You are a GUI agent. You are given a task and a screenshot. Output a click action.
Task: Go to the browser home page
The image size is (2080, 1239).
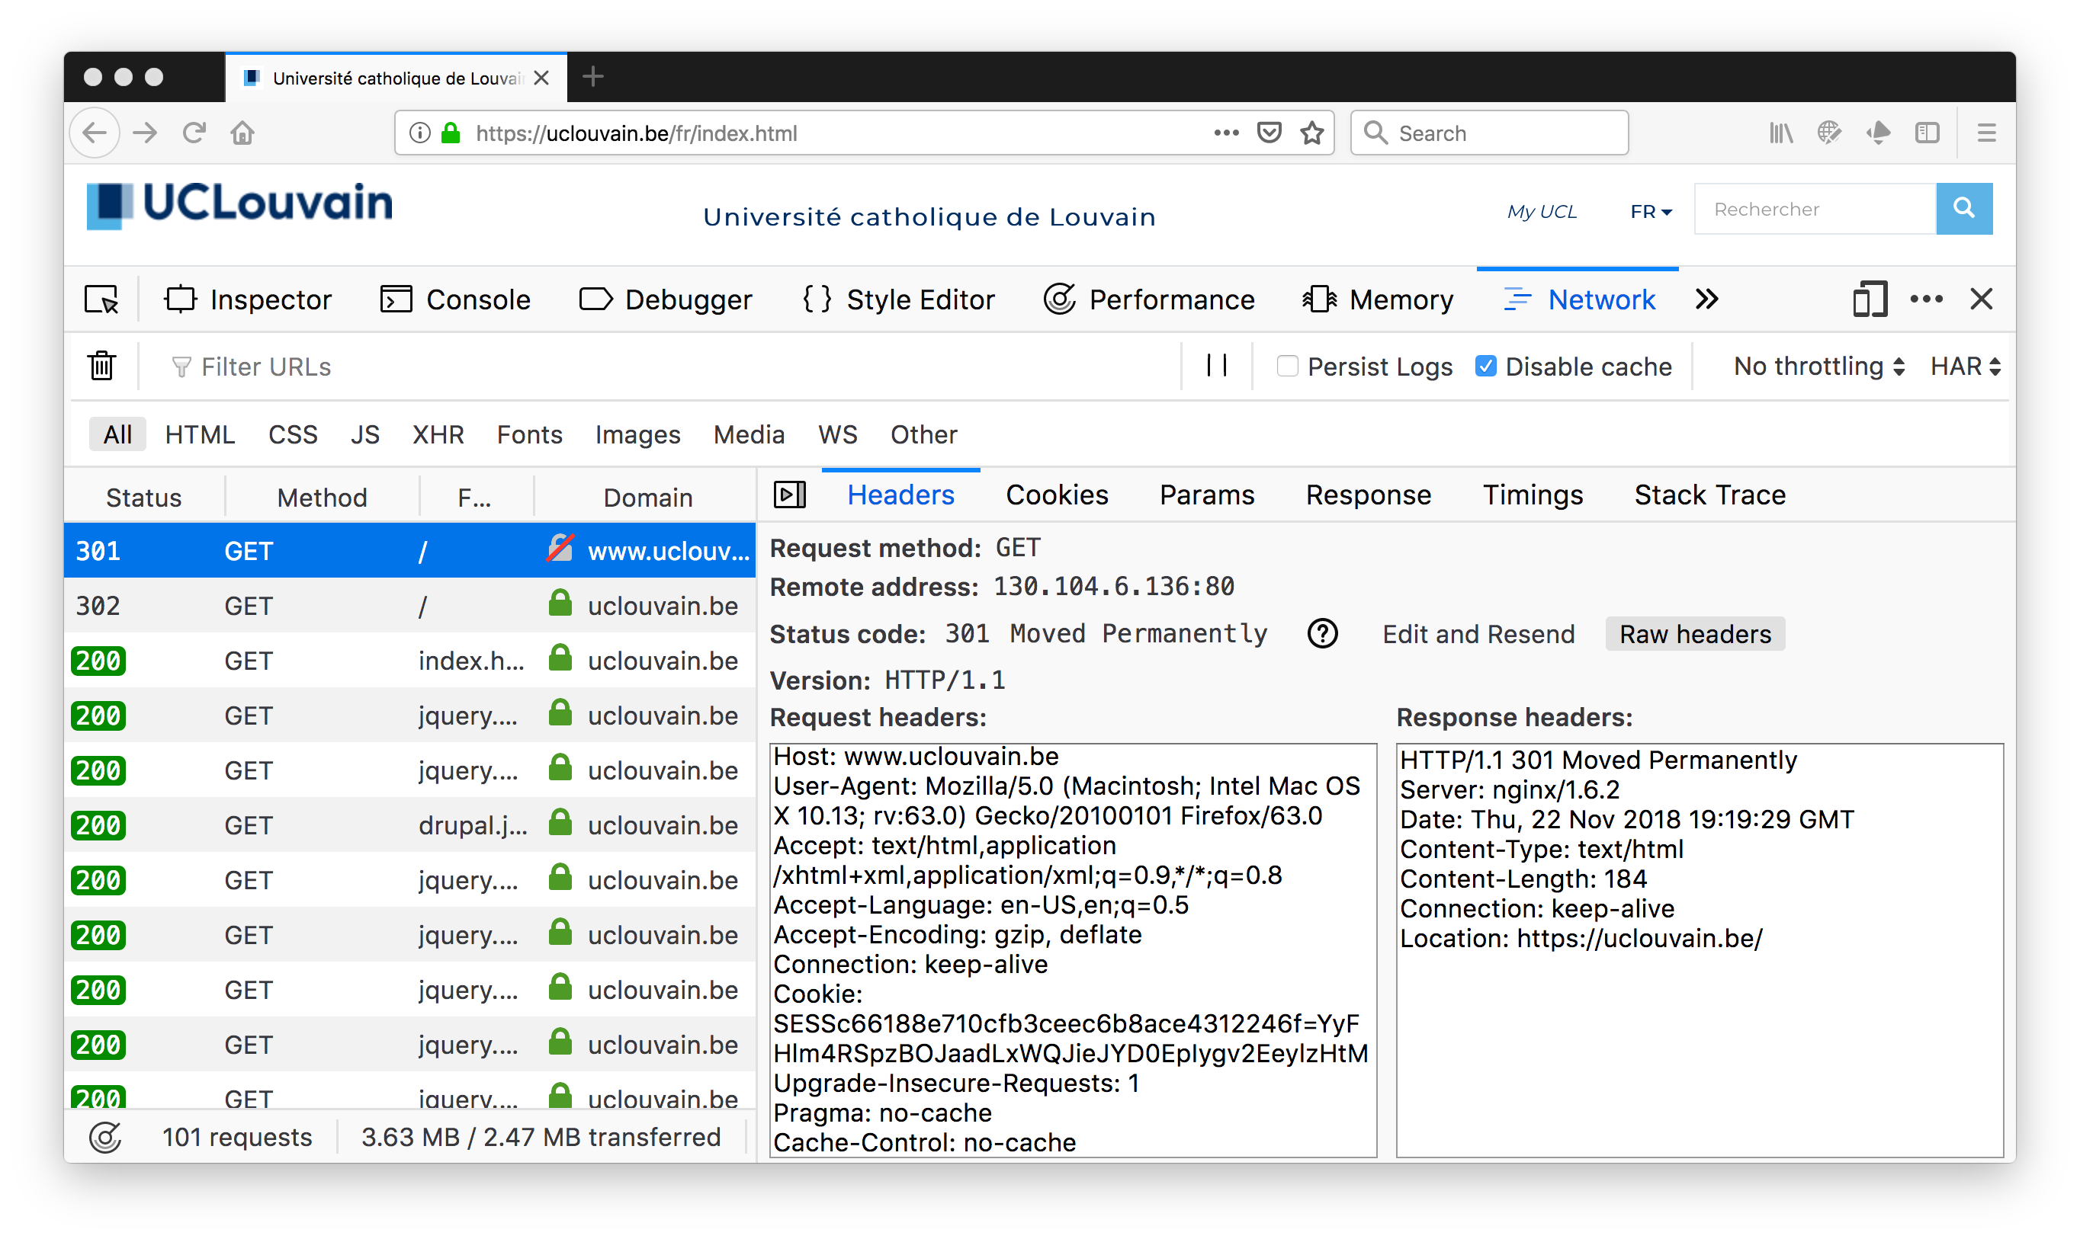coord(242,133)
